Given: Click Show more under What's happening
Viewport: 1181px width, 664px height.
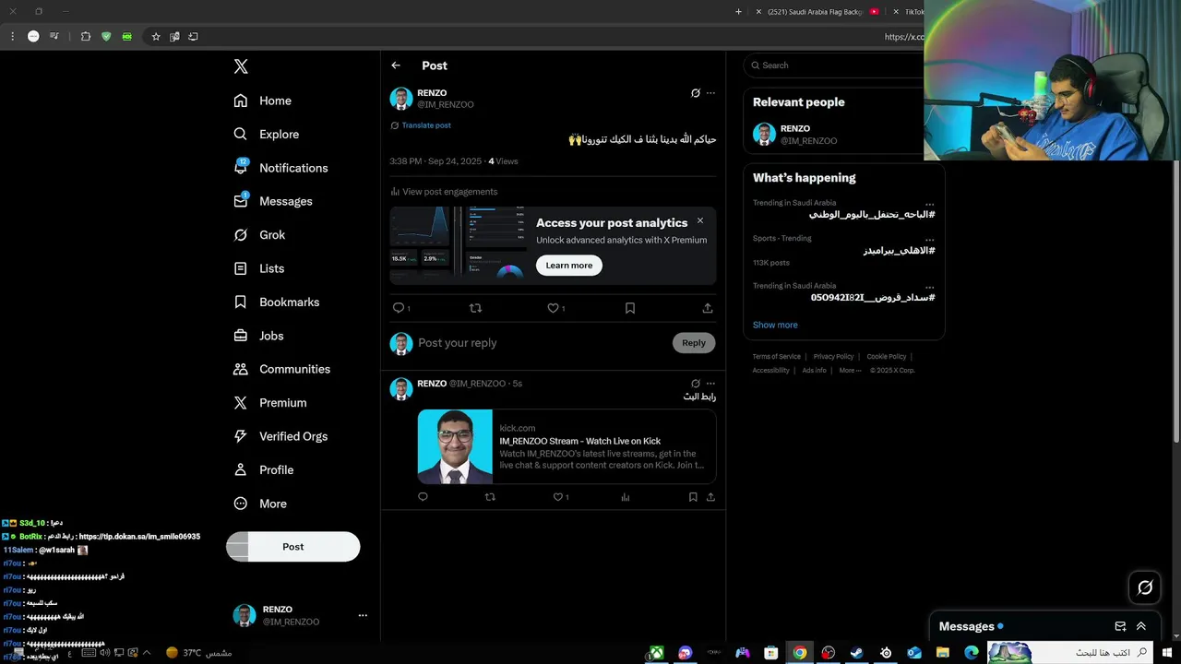Looking at the screenshot, I should point(775,326).
